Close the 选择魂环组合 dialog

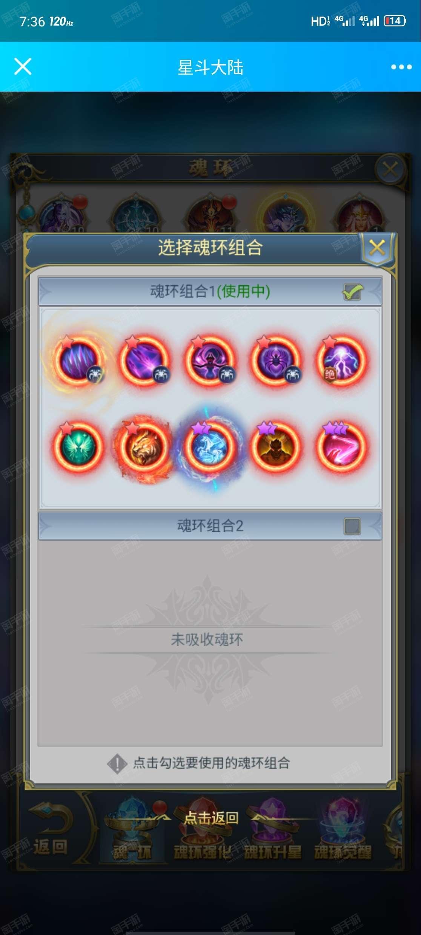coord(377,248)
